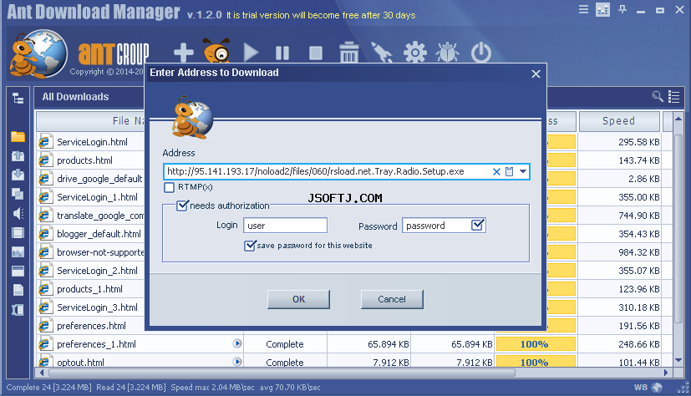
Task: Open the hamburger menu in title bar
Action: (x=583, y=9)
